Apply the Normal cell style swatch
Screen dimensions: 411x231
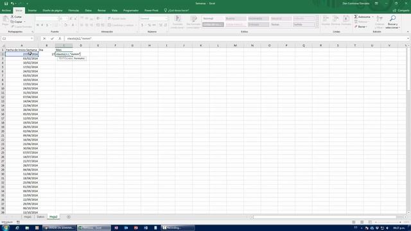[x=213, y=19]
